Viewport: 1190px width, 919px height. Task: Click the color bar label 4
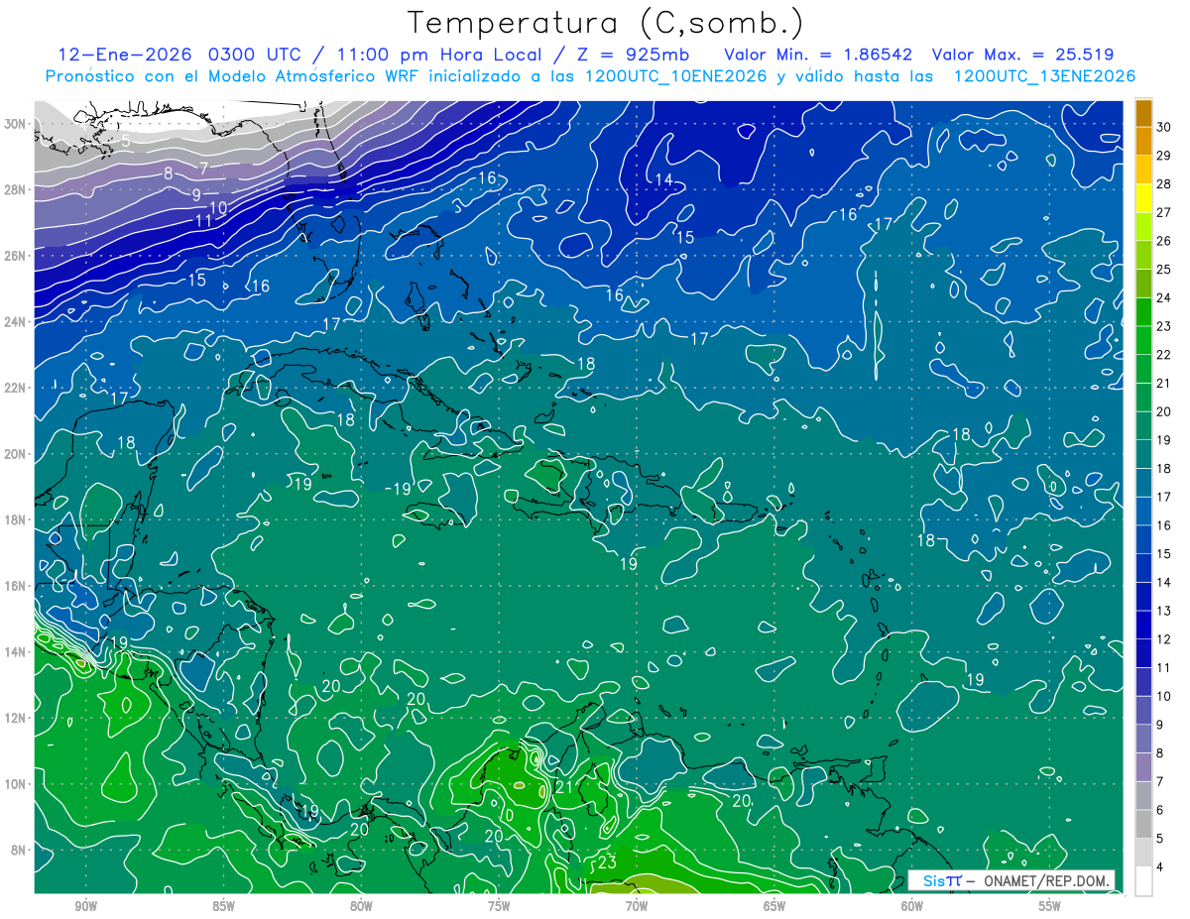1161,867
